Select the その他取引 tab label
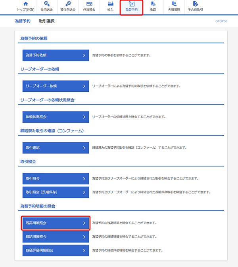The height and width of the screenshot is (267, 238). click(195, 10)
